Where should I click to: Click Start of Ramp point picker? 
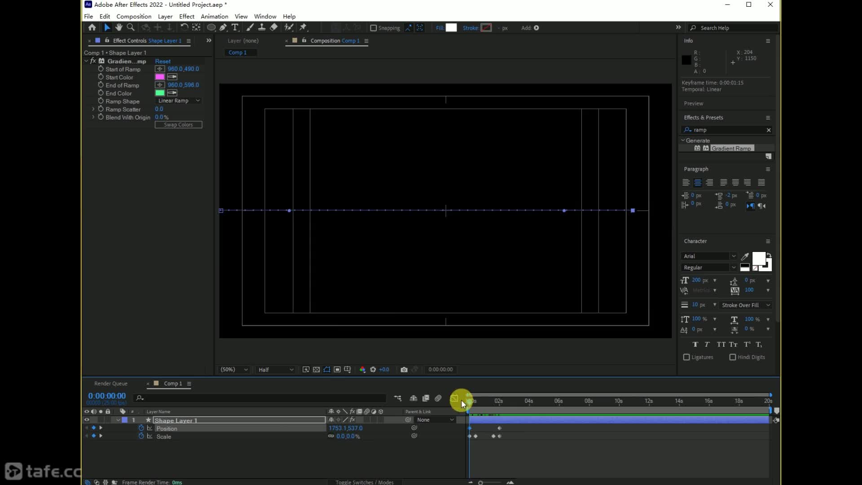(x=160, y=69)
